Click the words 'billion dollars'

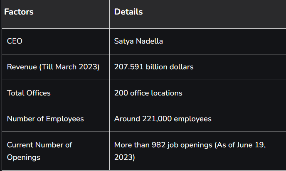click(170, 67)
